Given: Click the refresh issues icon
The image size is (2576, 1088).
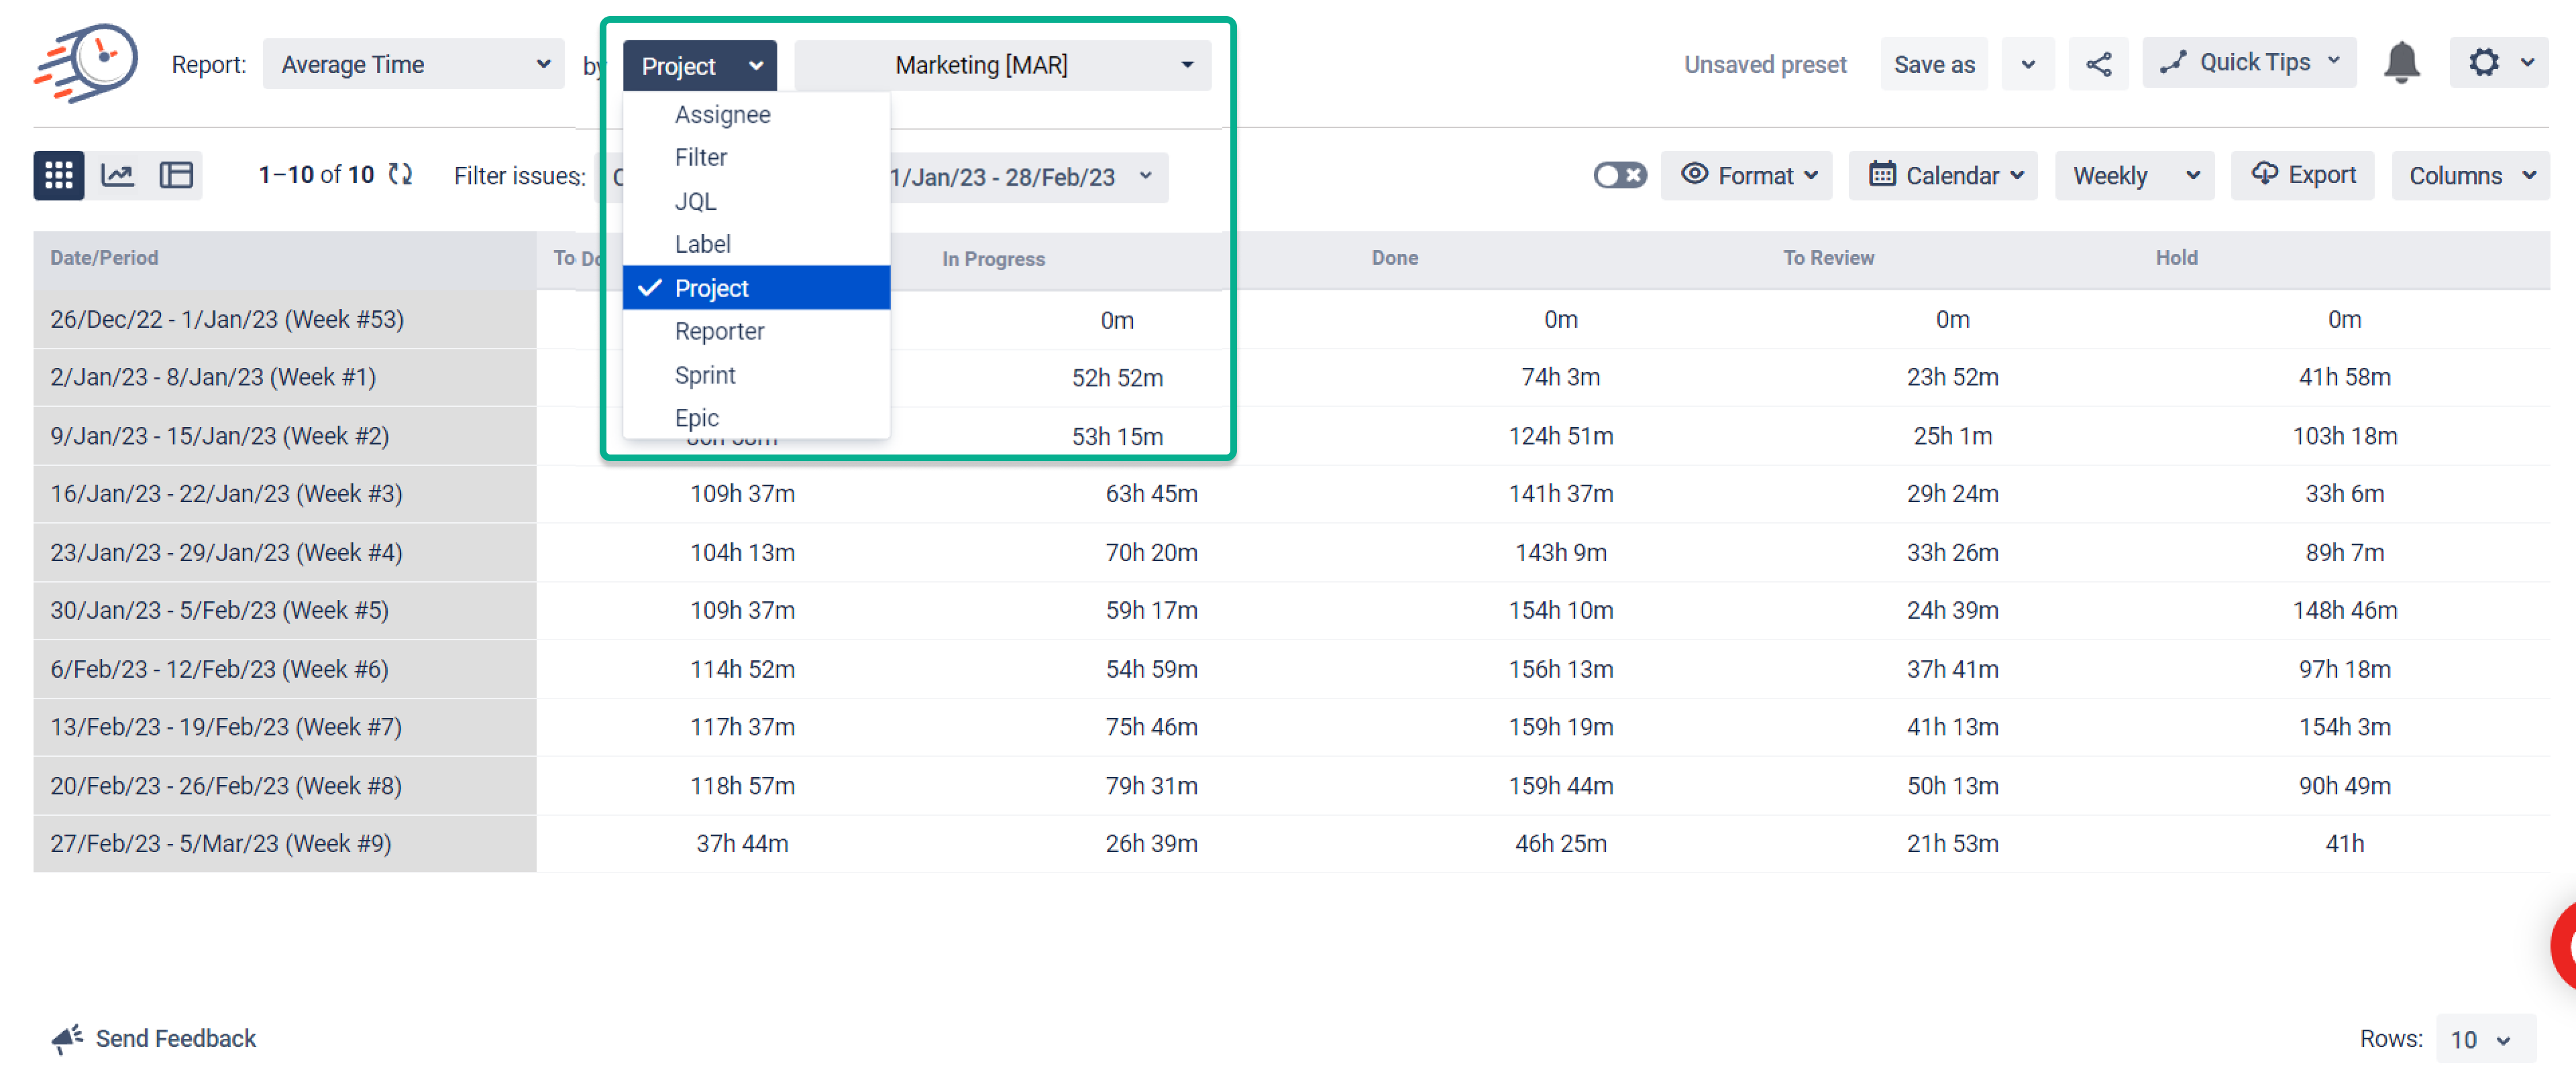Looking at the screenshot, I should tap(400, 174).
